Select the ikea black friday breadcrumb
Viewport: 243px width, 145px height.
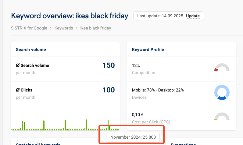click(95, 28)
